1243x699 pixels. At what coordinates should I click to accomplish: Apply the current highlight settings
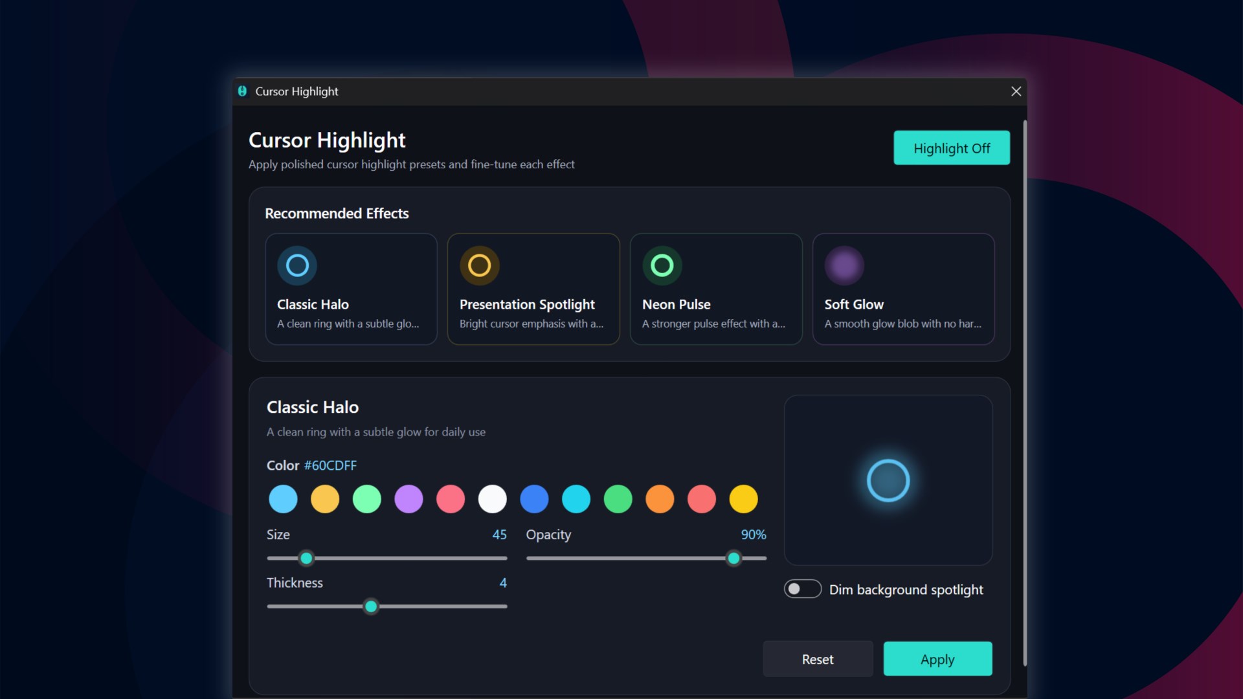[x=937, y=659]
